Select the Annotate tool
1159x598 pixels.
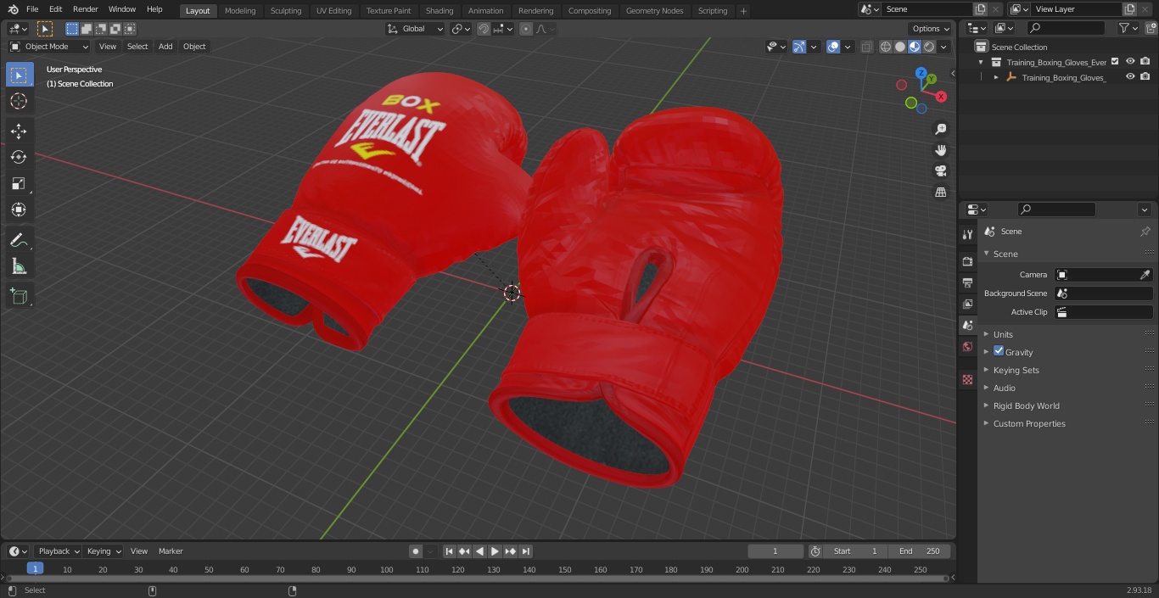tap(19, 240)
